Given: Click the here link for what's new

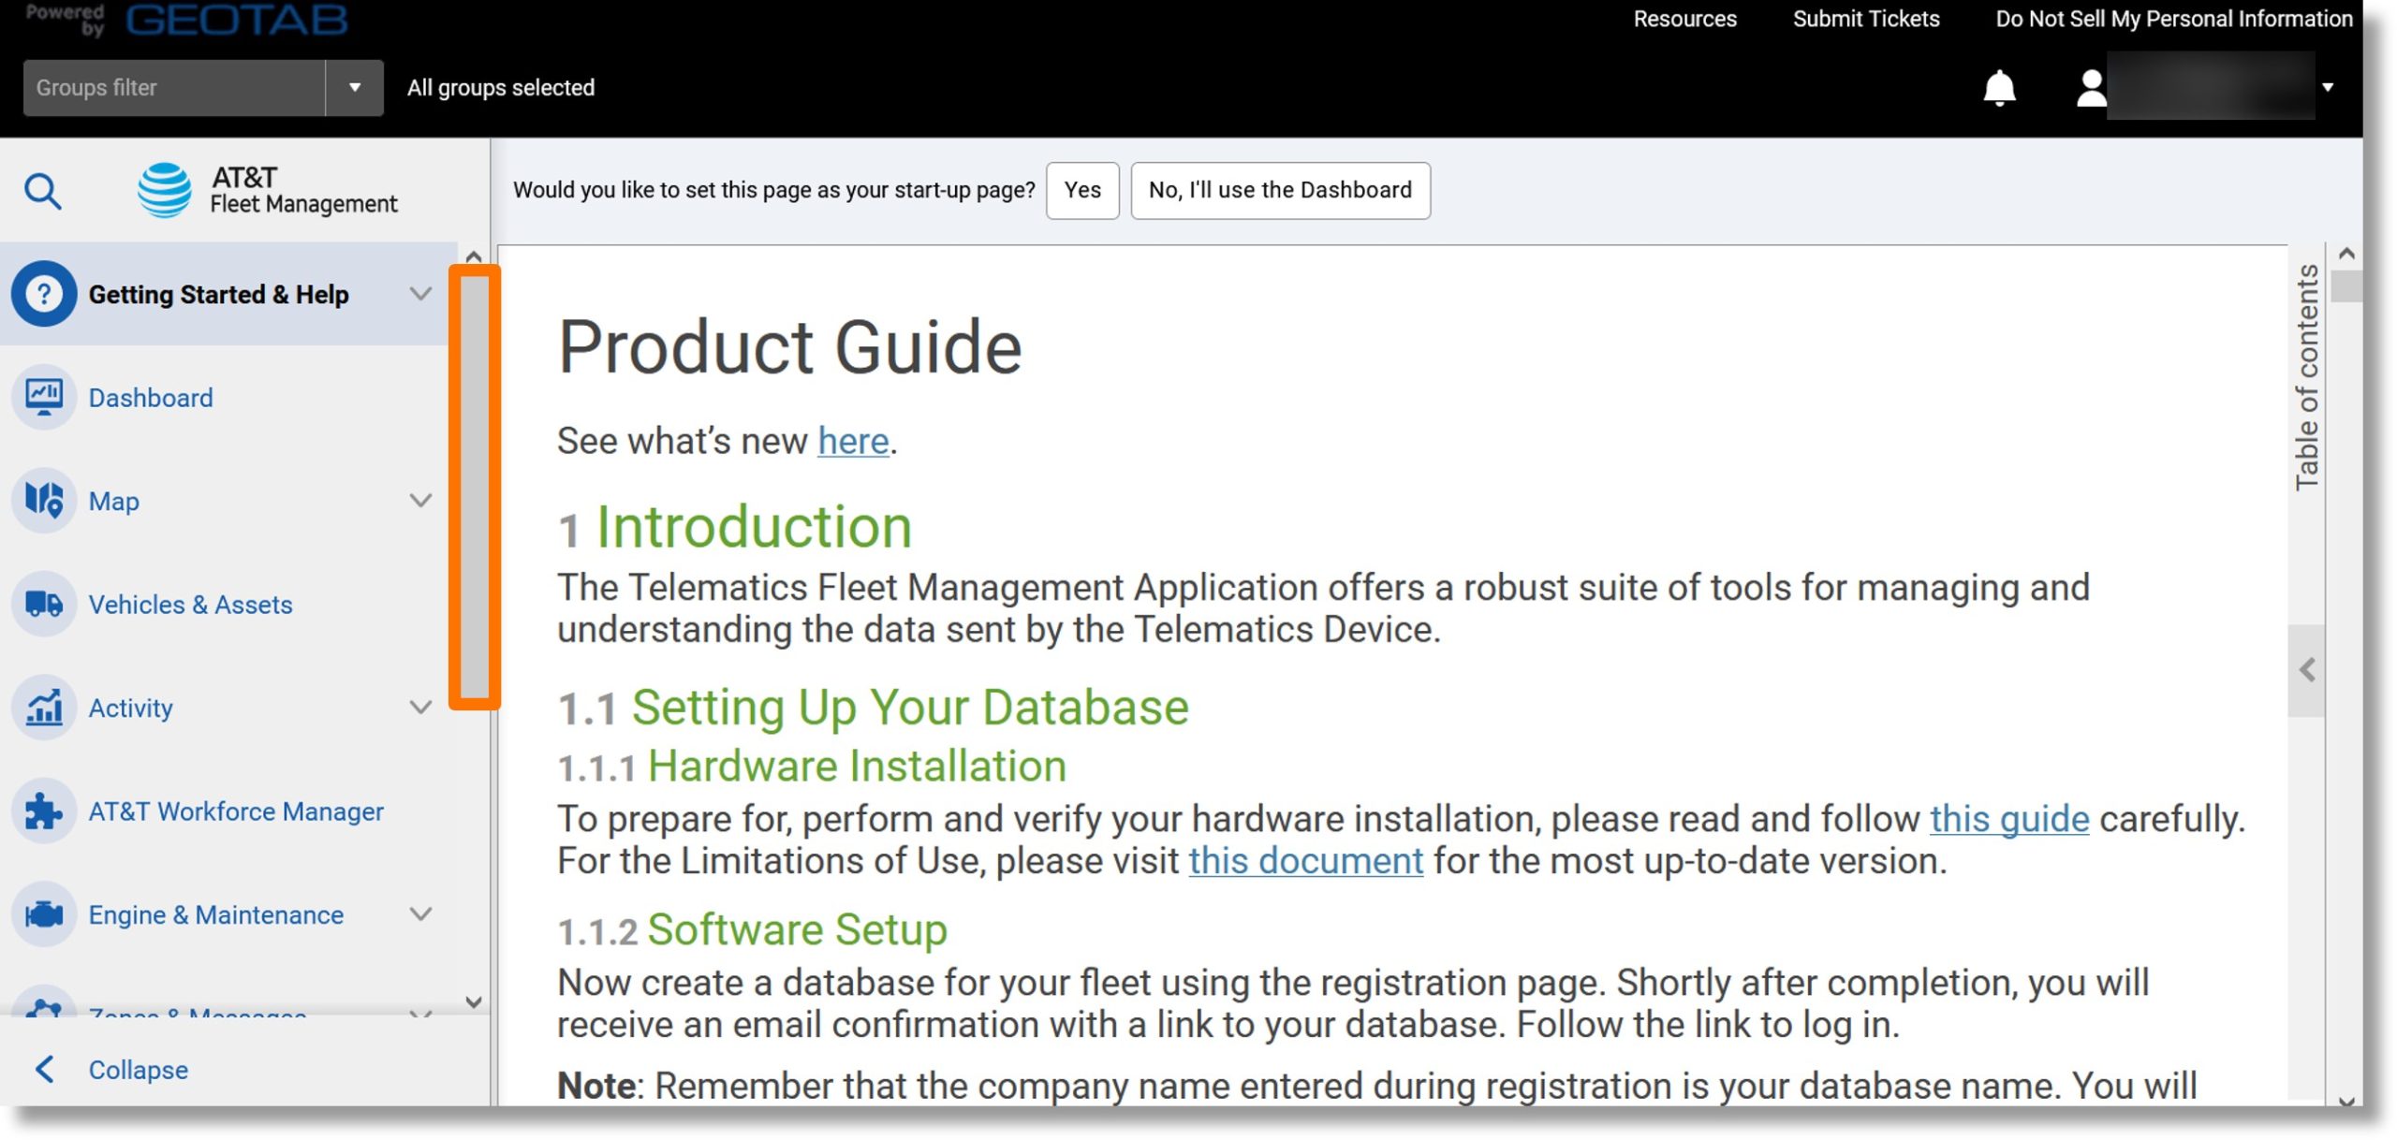Looking at the screenshot, I should click(851, 440).
